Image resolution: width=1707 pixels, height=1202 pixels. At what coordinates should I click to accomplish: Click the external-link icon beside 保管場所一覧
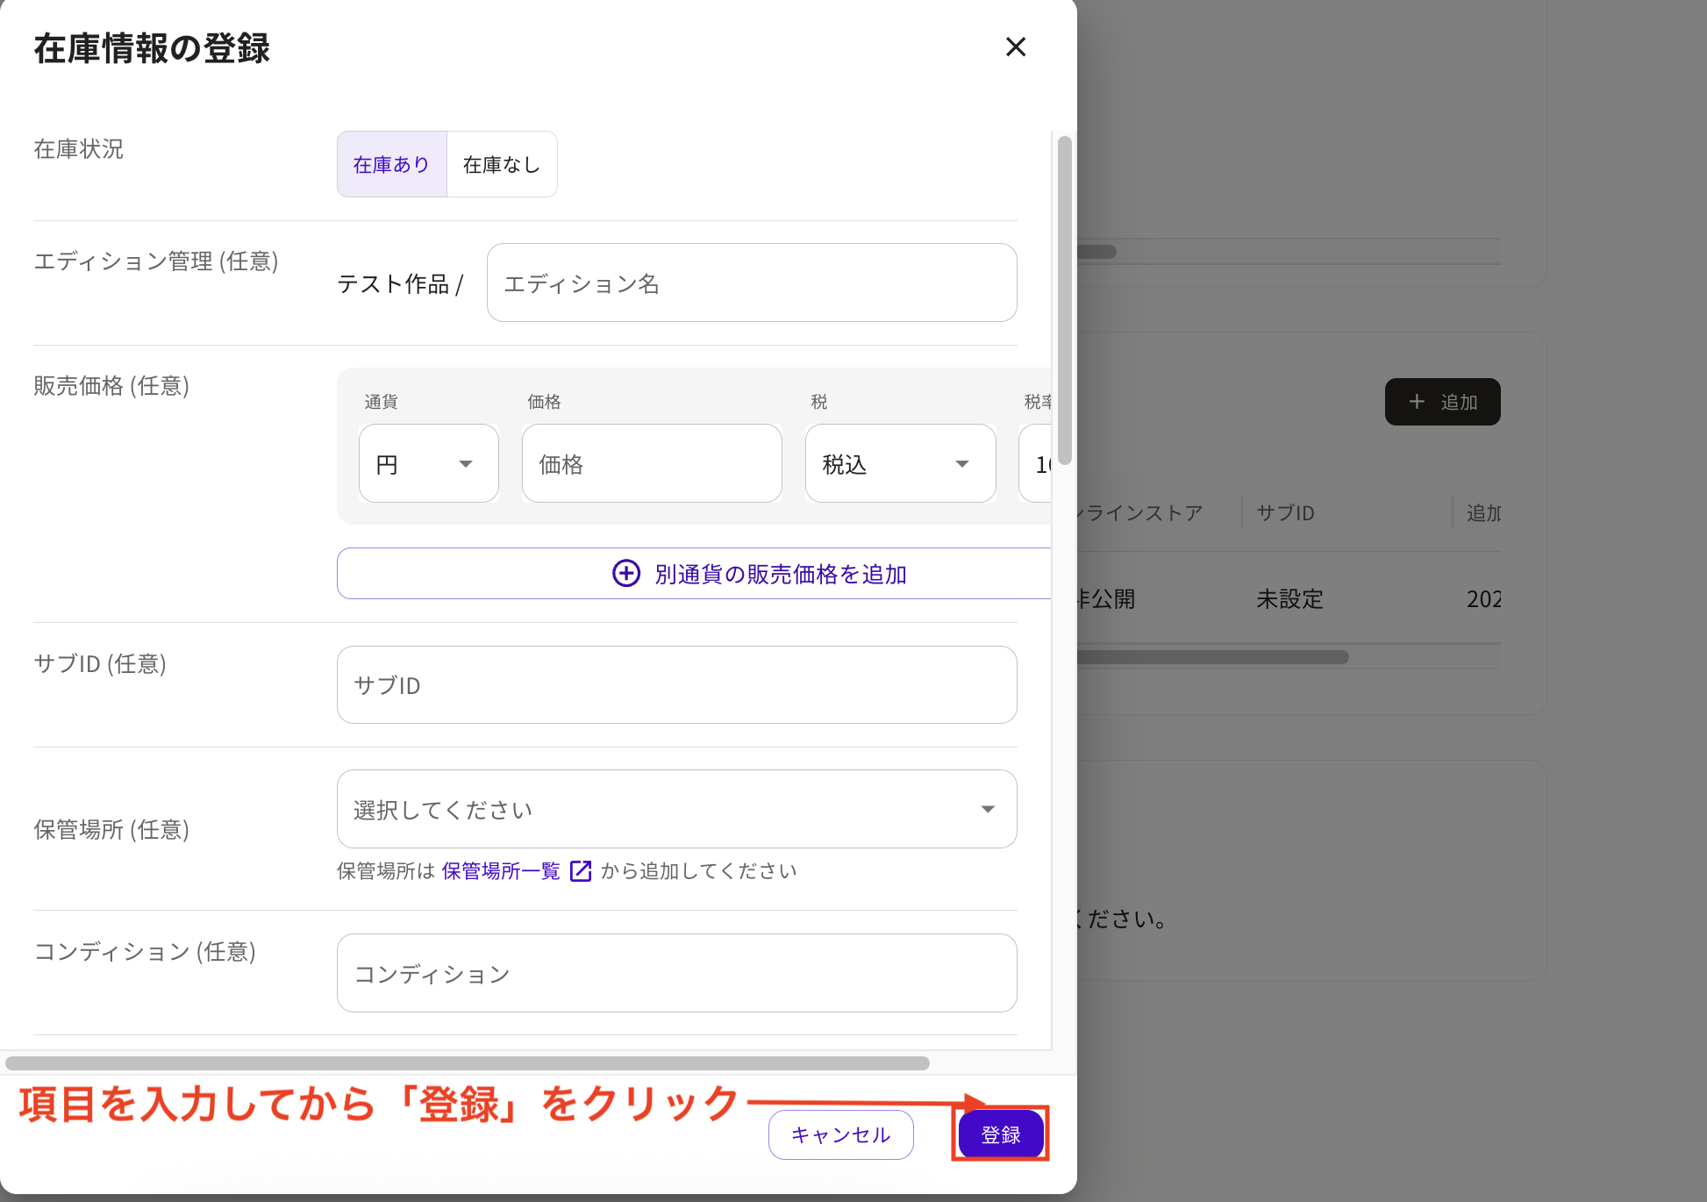point(581,870)
